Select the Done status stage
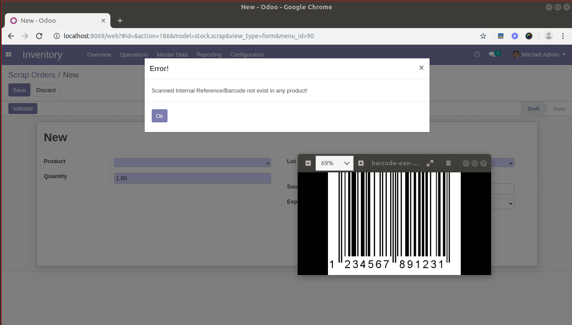Screen dimensions: 572x325 [559, 109]
